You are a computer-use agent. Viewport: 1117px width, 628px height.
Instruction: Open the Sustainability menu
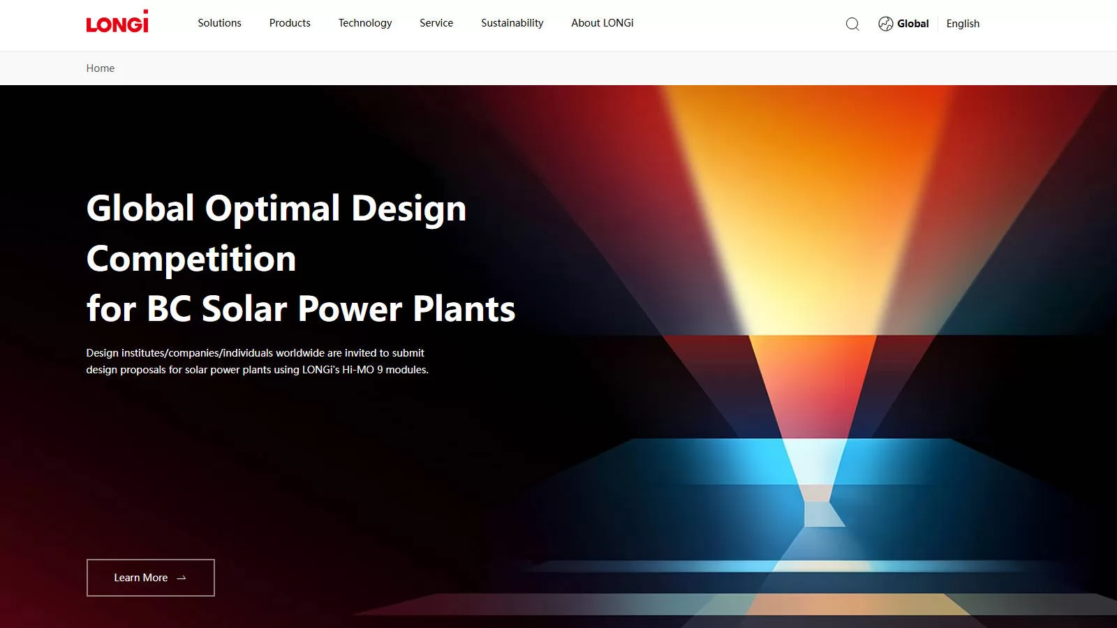[512, 23]
